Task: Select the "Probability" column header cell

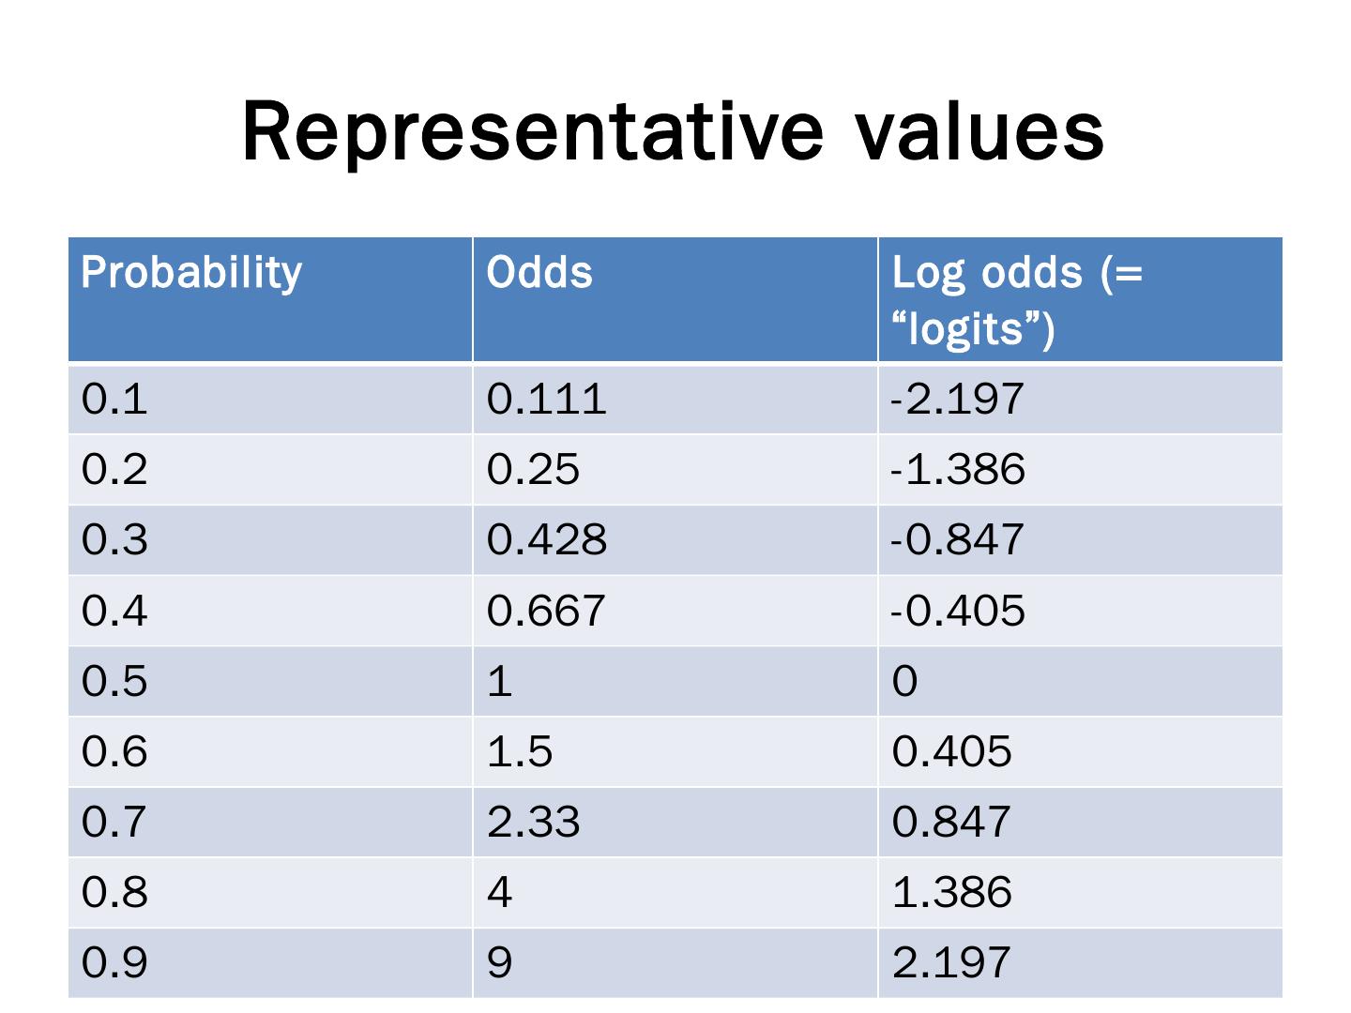Action: coord(270,300)
